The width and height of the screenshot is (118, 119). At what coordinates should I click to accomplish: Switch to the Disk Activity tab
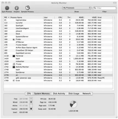coord(59,93)
